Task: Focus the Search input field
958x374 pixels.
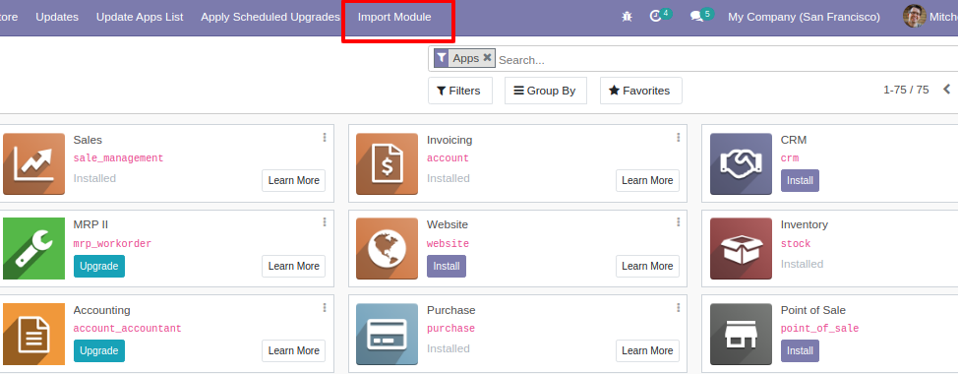Action: coord(727,60)
